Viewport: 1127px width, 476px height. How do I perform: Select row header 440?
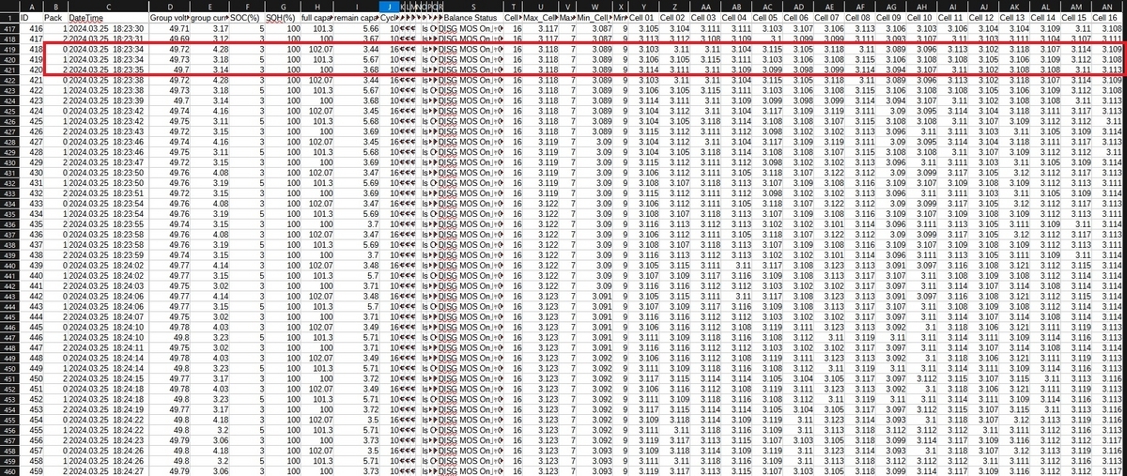[11, 266]
